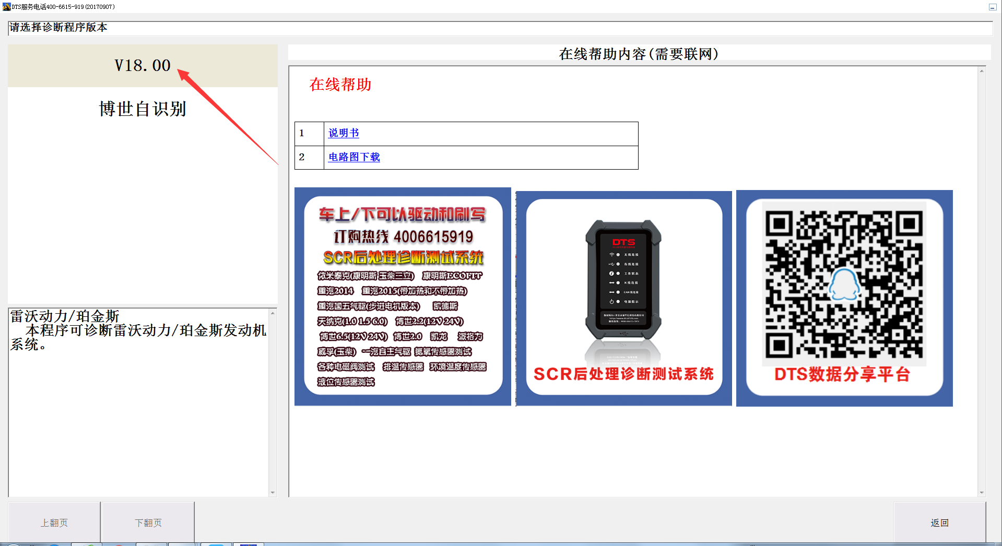
Task: Select the 博世自识别 option
Action: point(143,109)
